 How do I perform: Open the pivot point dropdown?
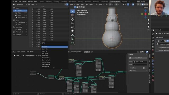point(107,4)
